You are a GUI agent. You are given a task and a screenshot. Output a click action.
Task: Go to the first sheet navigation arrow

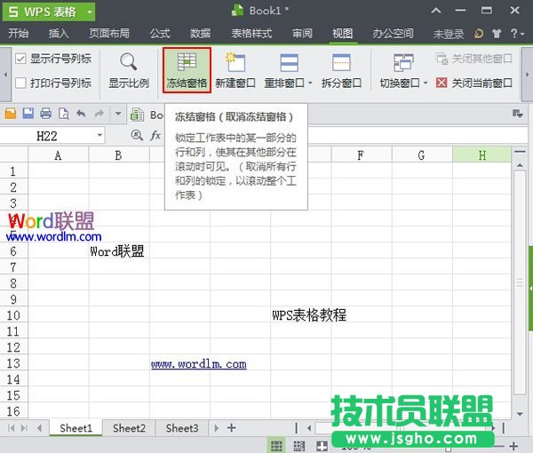pos(11,428)
